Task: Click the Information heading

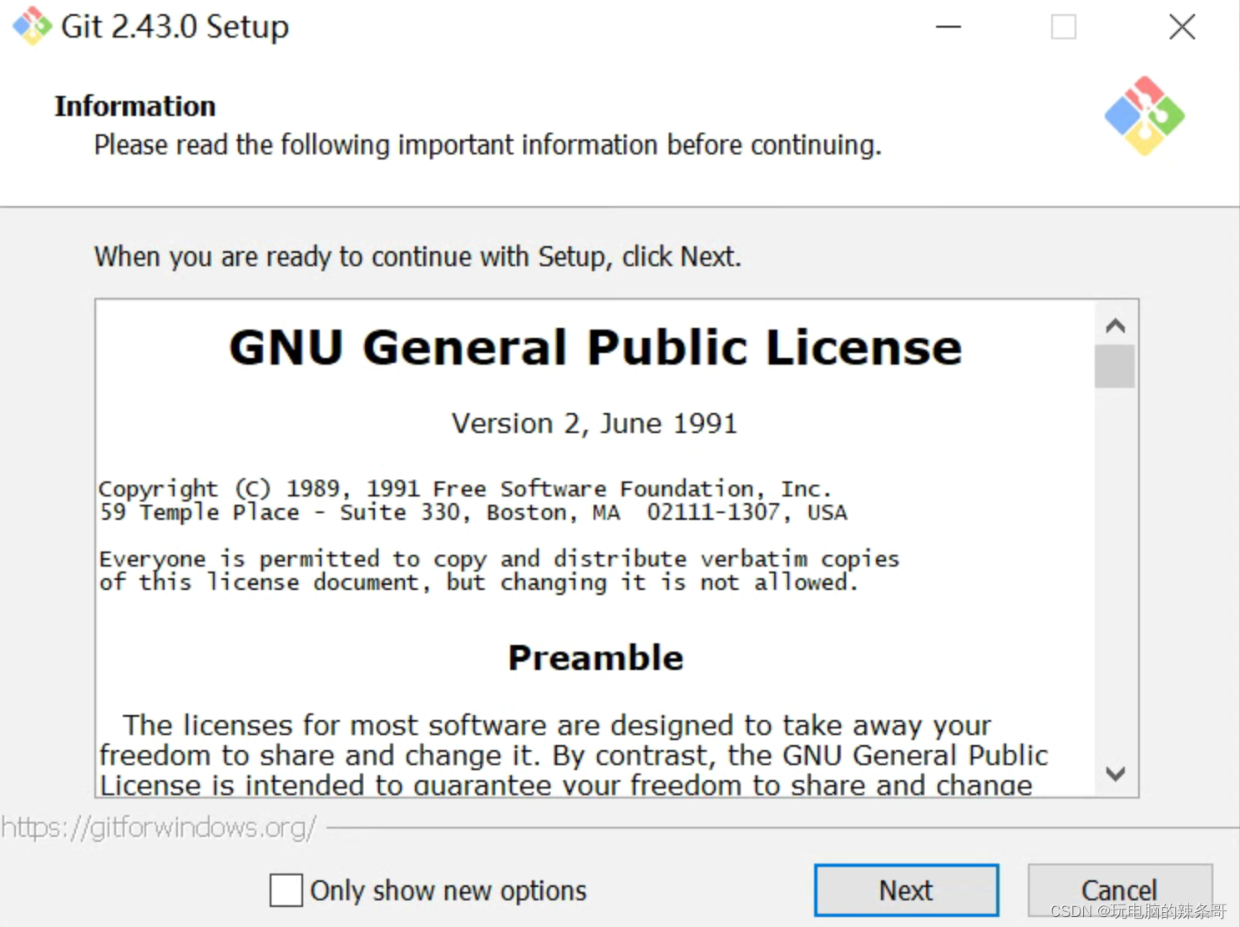Action: point(135,106)
